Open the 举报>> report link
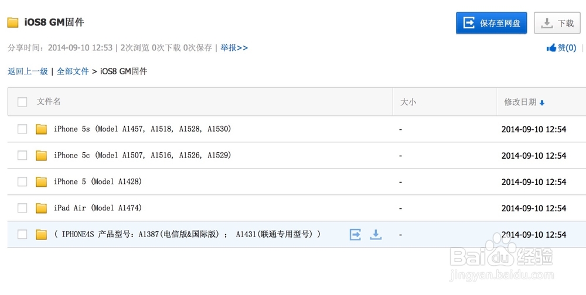This screenshot has height=295, width=586. tap(234, 48)
